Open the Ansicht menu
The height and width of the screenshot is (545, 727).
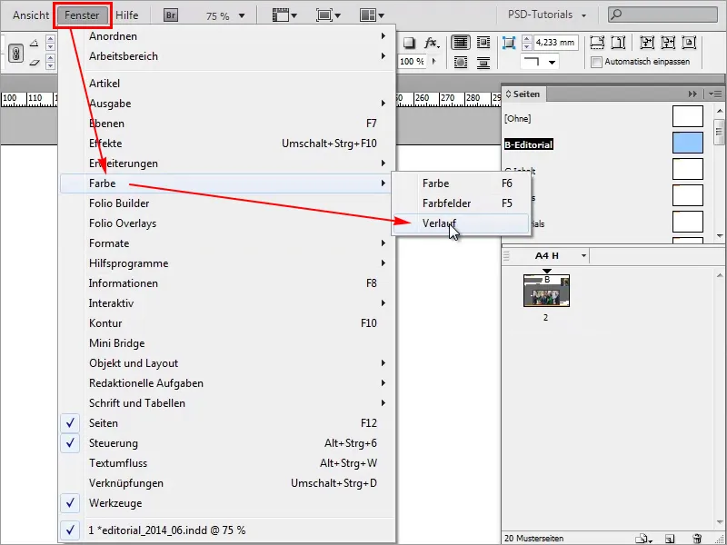(x=30, y=14)
